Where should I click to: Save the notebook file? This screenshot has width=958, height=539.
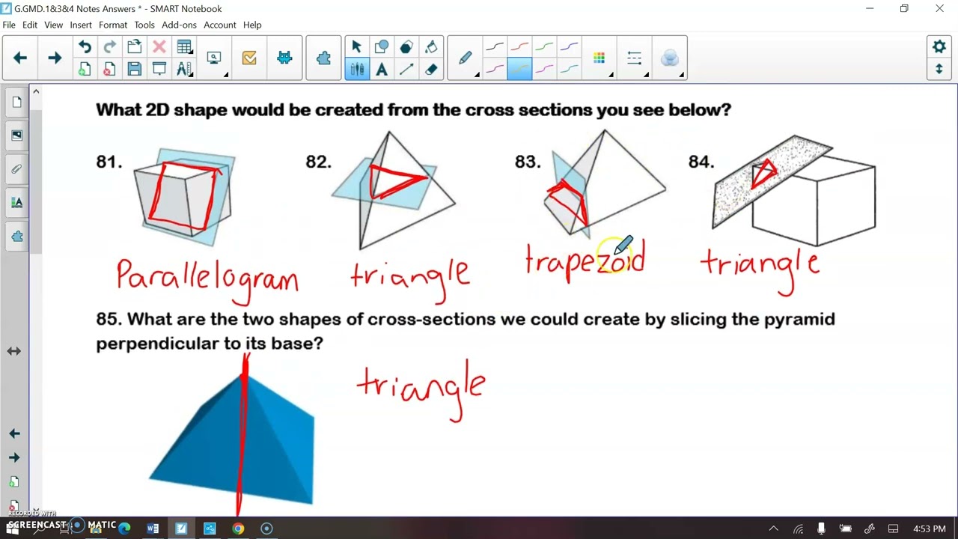click(x=135, y=69)
